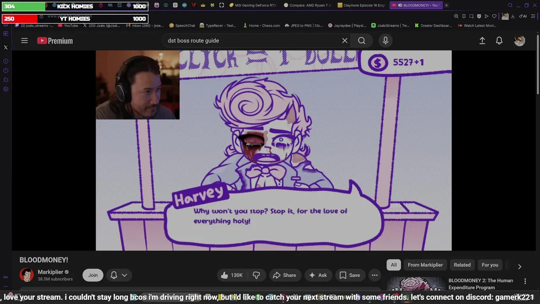Open the Markiplier channel name link
Screen dimensions: 540x304
pyautogui.click(x=51, y=272)
